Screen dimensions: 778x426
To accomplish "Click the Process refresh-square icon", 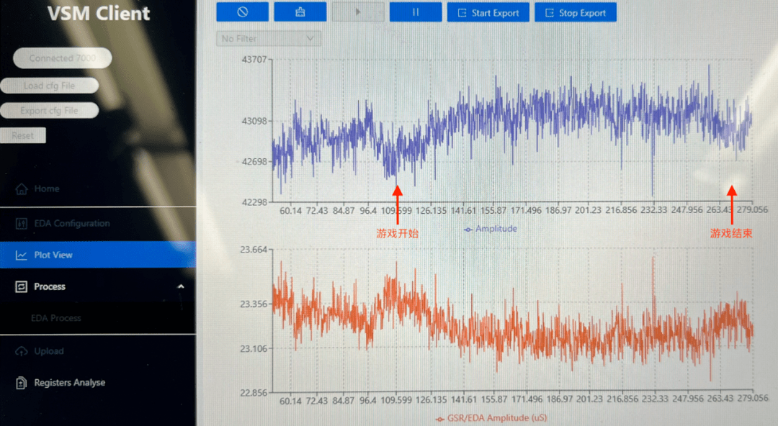I will (x=21, y=286).
